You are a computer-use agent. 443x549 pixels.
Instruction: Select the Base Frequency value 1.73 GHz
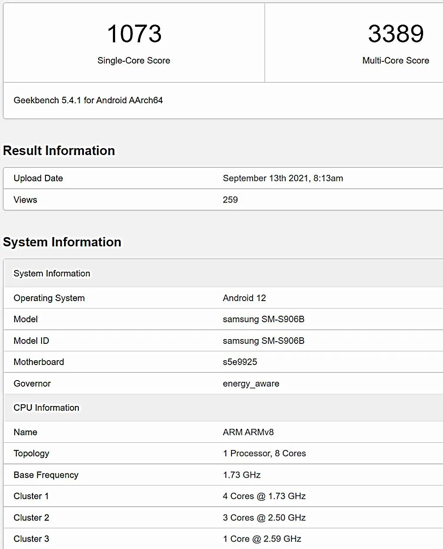241,475
